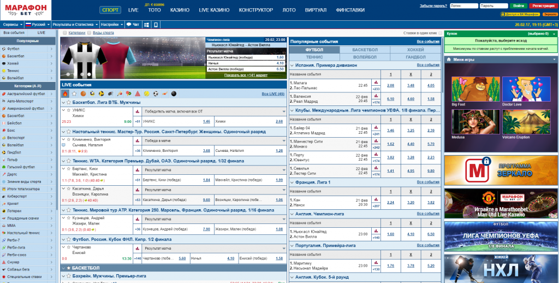Select the black ball icon in LIVE filter row
This screenshot has height=283, width=559.
pyautogui.click(x=174, y=94)
